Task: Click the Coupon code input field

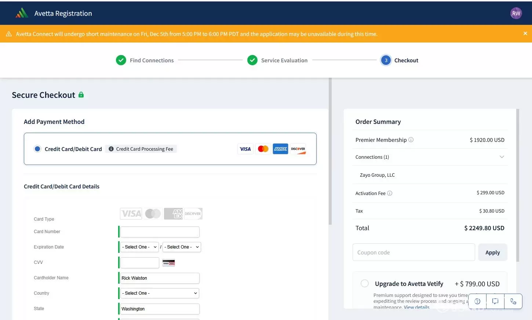Action: click(413, 252)
